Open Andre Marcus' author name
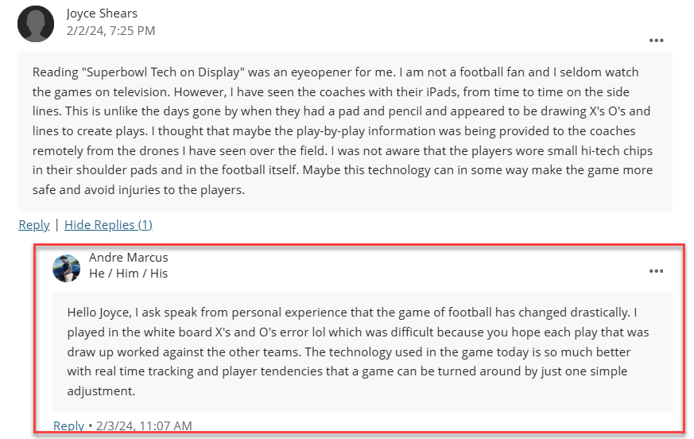 click(128, 258)
